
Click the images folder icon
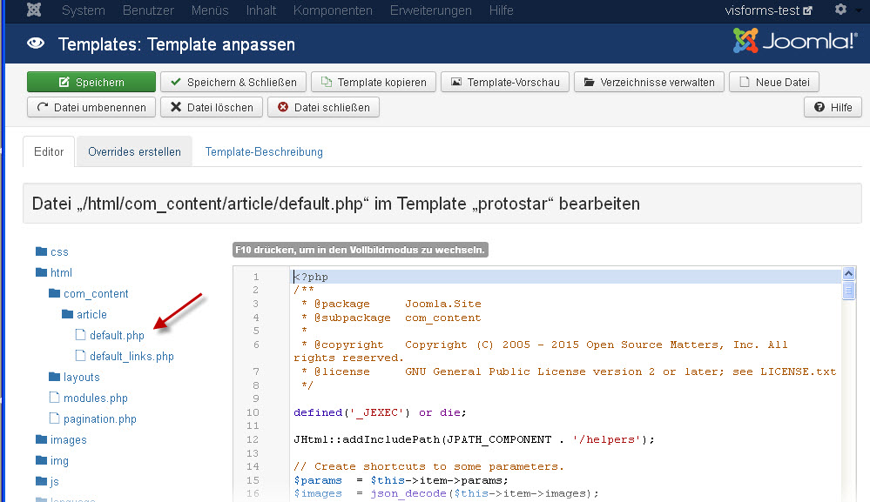(x=41, y=439)
